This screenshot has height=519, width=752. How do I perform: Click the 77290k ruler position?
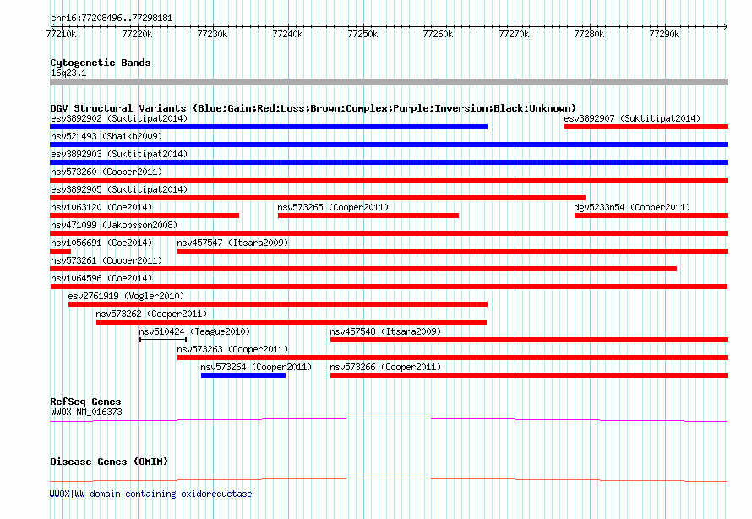(x=664, y=34)
